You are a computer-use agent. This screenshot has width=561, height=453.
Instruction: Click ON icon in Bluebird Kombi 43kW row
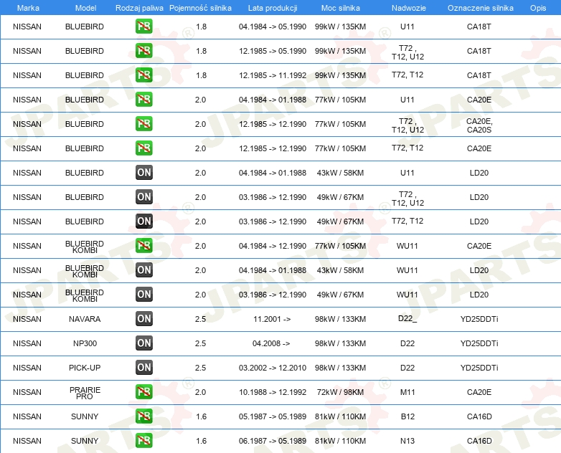tap(143, 270)
